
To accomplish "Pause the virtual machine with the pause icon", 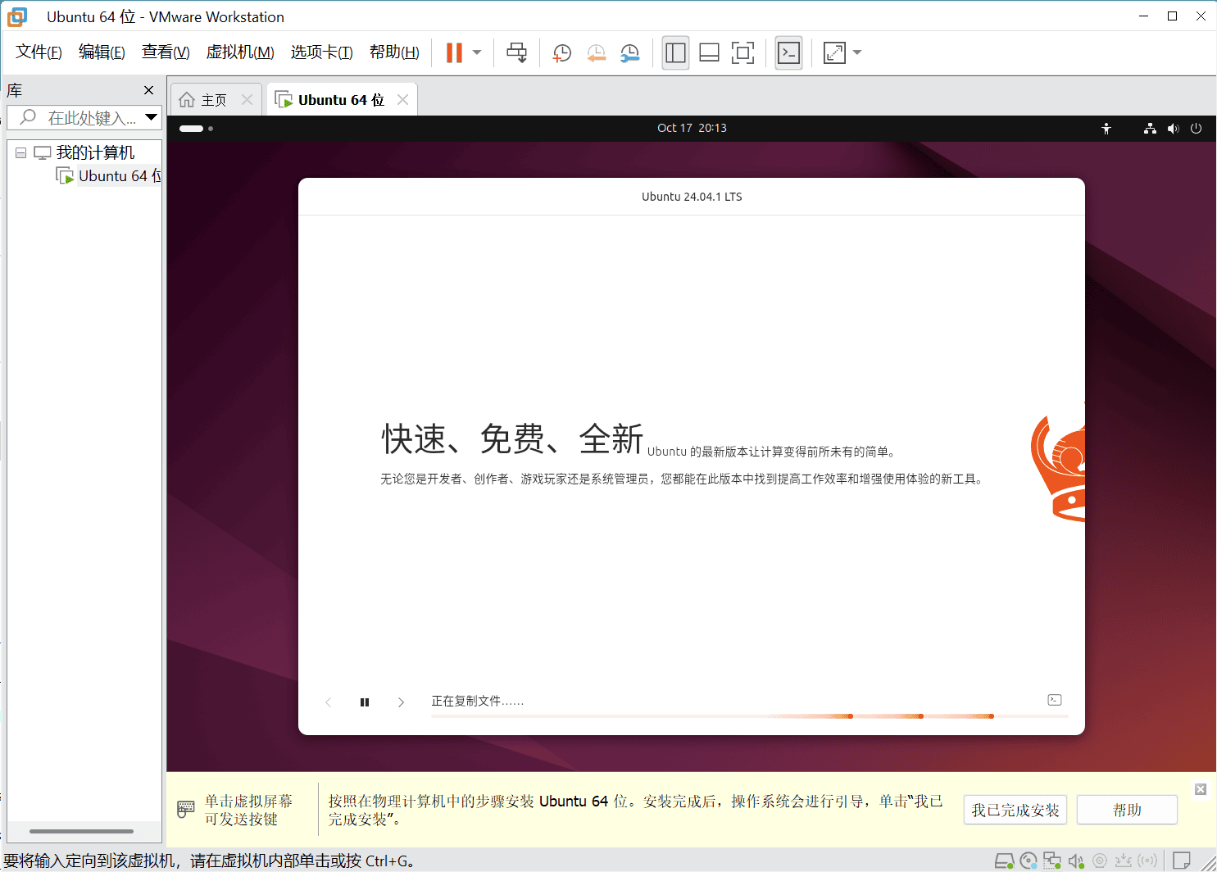I will (x=454, y=52).
